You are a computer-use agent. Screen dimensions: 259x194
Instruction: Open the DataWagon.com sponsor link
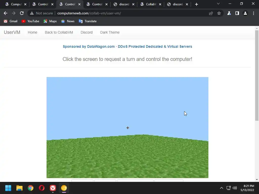pos(127,46)
